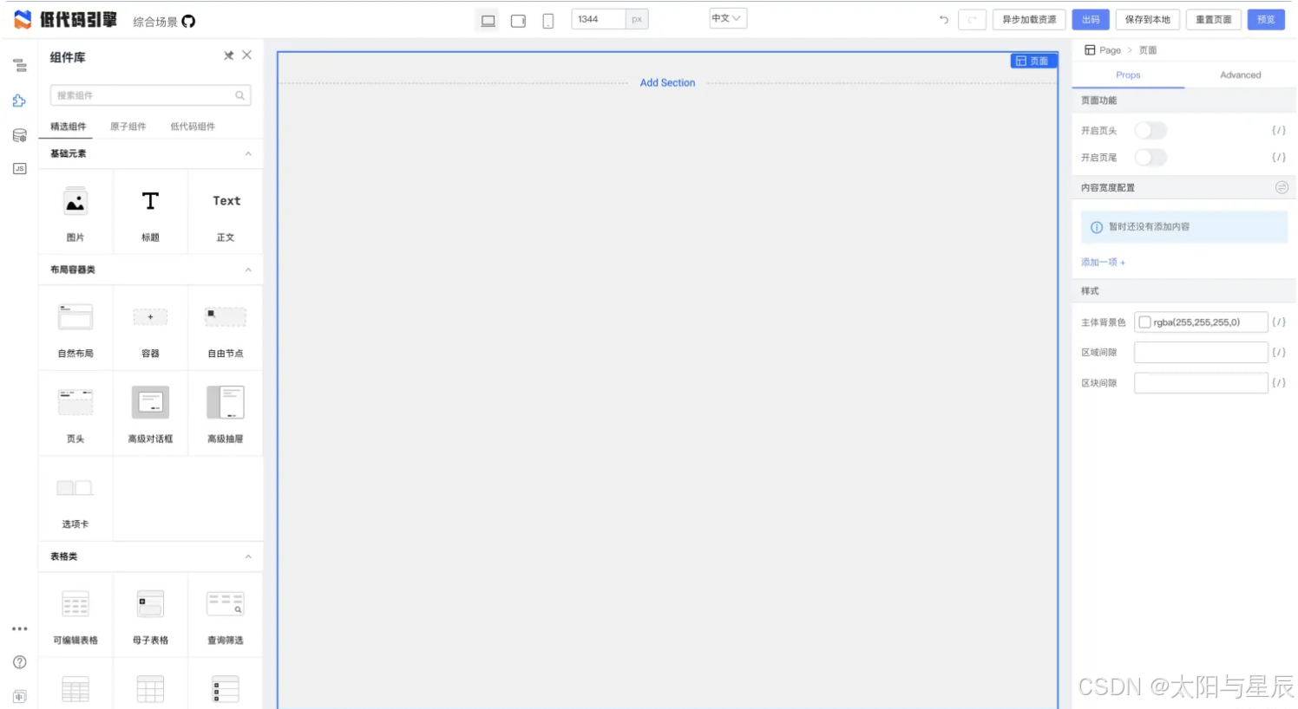Click the 异步加载资源 button

click(x=1030, y=19)
